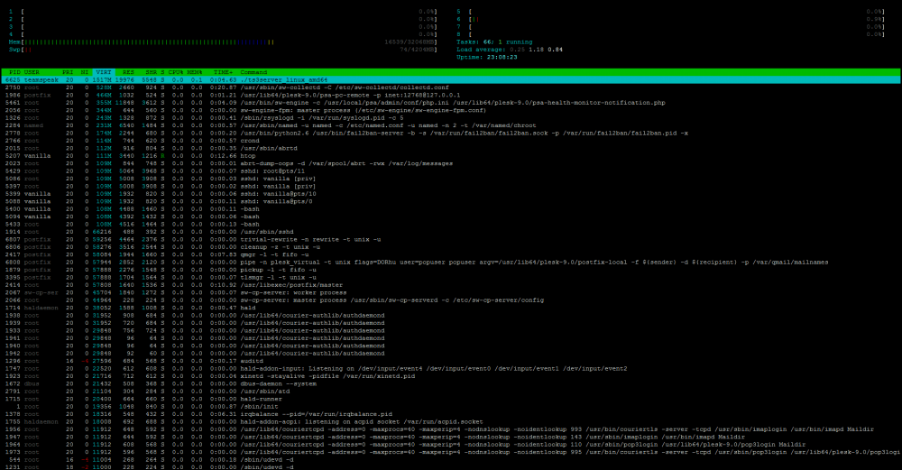Screen dimensions: 902x470
Task: Select the sw-cp-server: master process row
Action: 451,300
